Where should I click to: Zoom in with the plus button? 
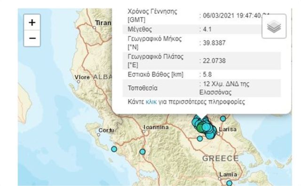32,23
